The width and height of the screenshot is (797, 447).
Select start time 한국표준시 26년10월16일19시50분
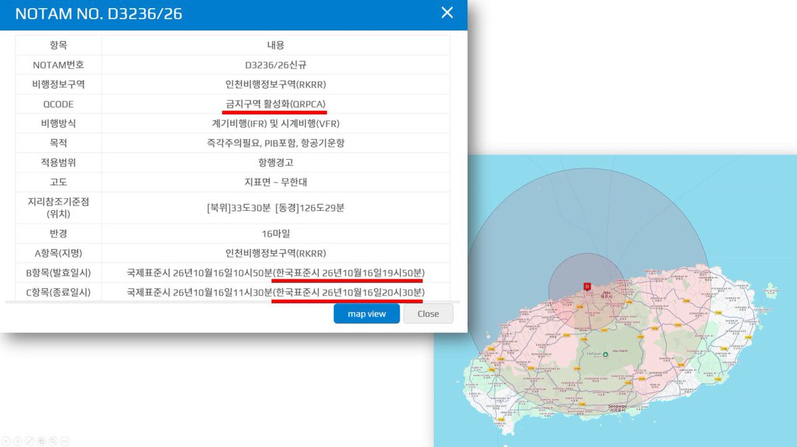(x=349, y=273)
